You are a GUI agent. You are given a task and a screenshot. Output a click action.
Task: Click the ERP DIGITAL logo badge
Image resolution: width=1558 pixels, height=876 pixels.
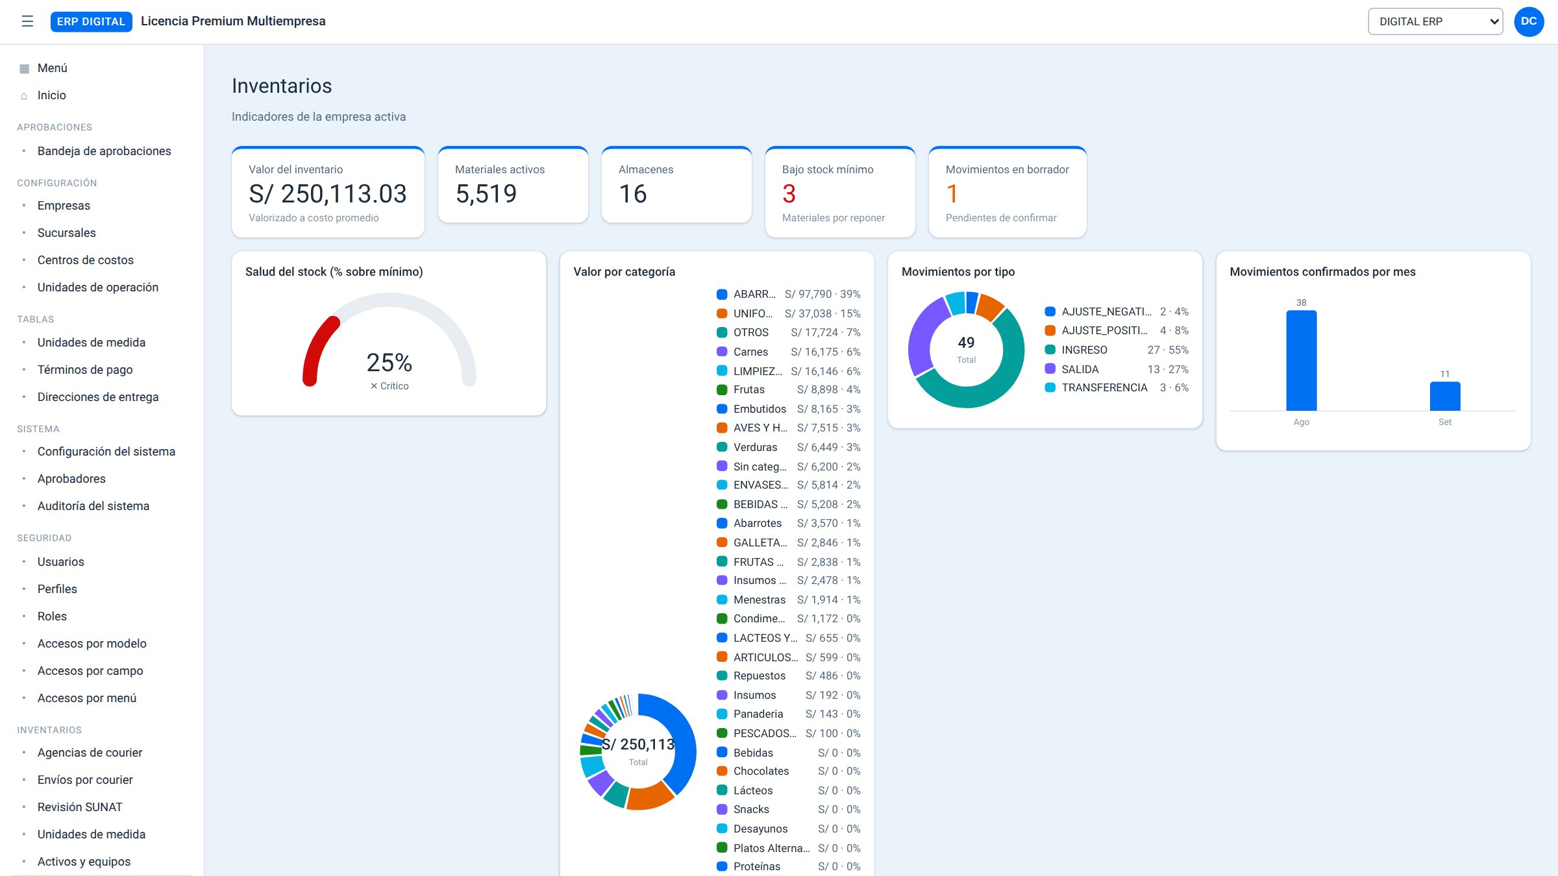[x=91, y=21]
